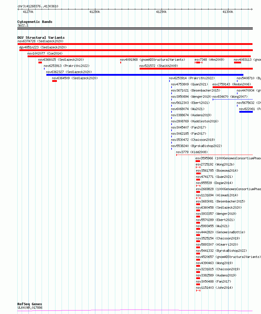Click the 41290k ruler tick label
This screenshot has width=261, height=314.
click(161, 12)
